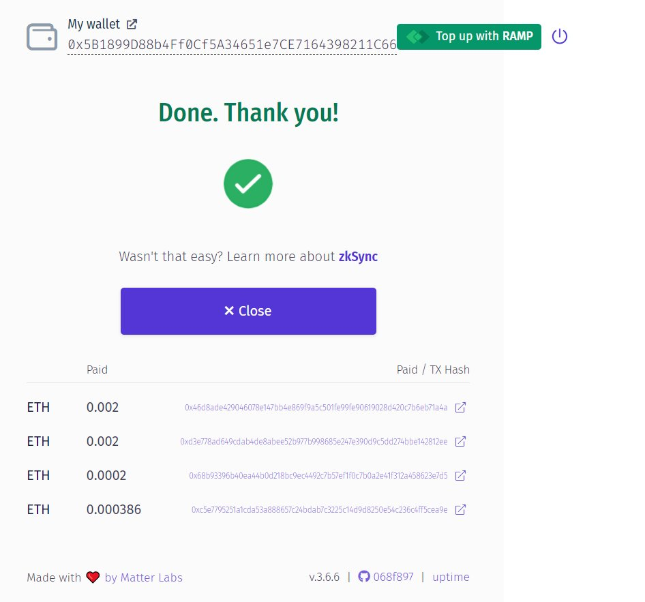Open My wallet external link icon
This screenshot has height=602, width=645.
click(132, 24)
